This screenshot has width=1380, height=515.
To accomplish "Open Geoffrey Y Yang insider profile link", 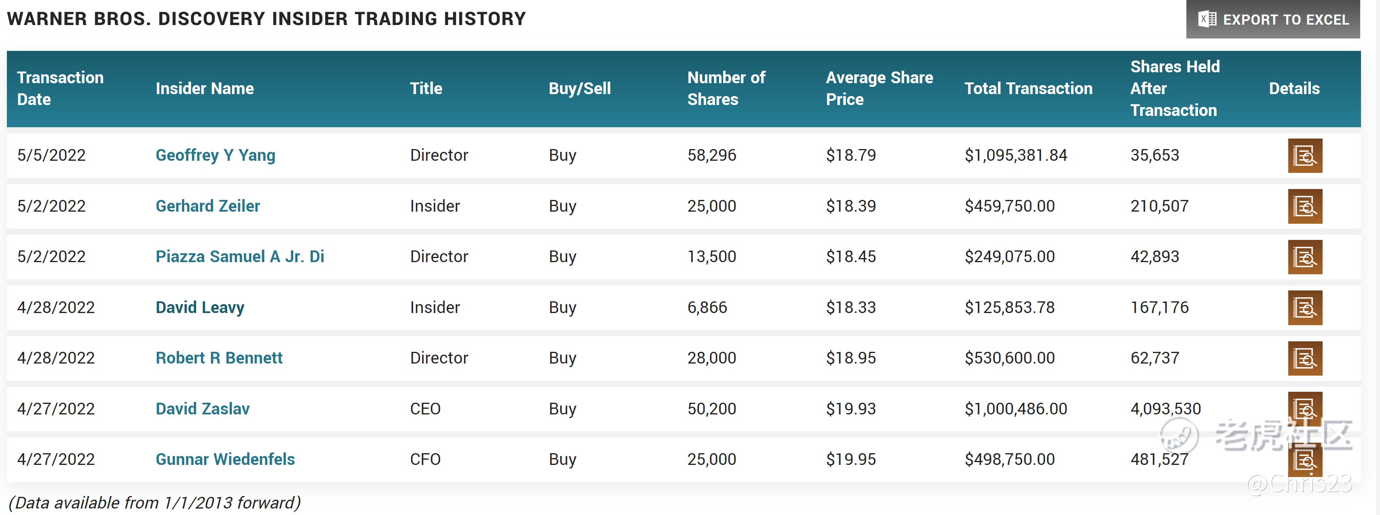I will click(215, 155).
